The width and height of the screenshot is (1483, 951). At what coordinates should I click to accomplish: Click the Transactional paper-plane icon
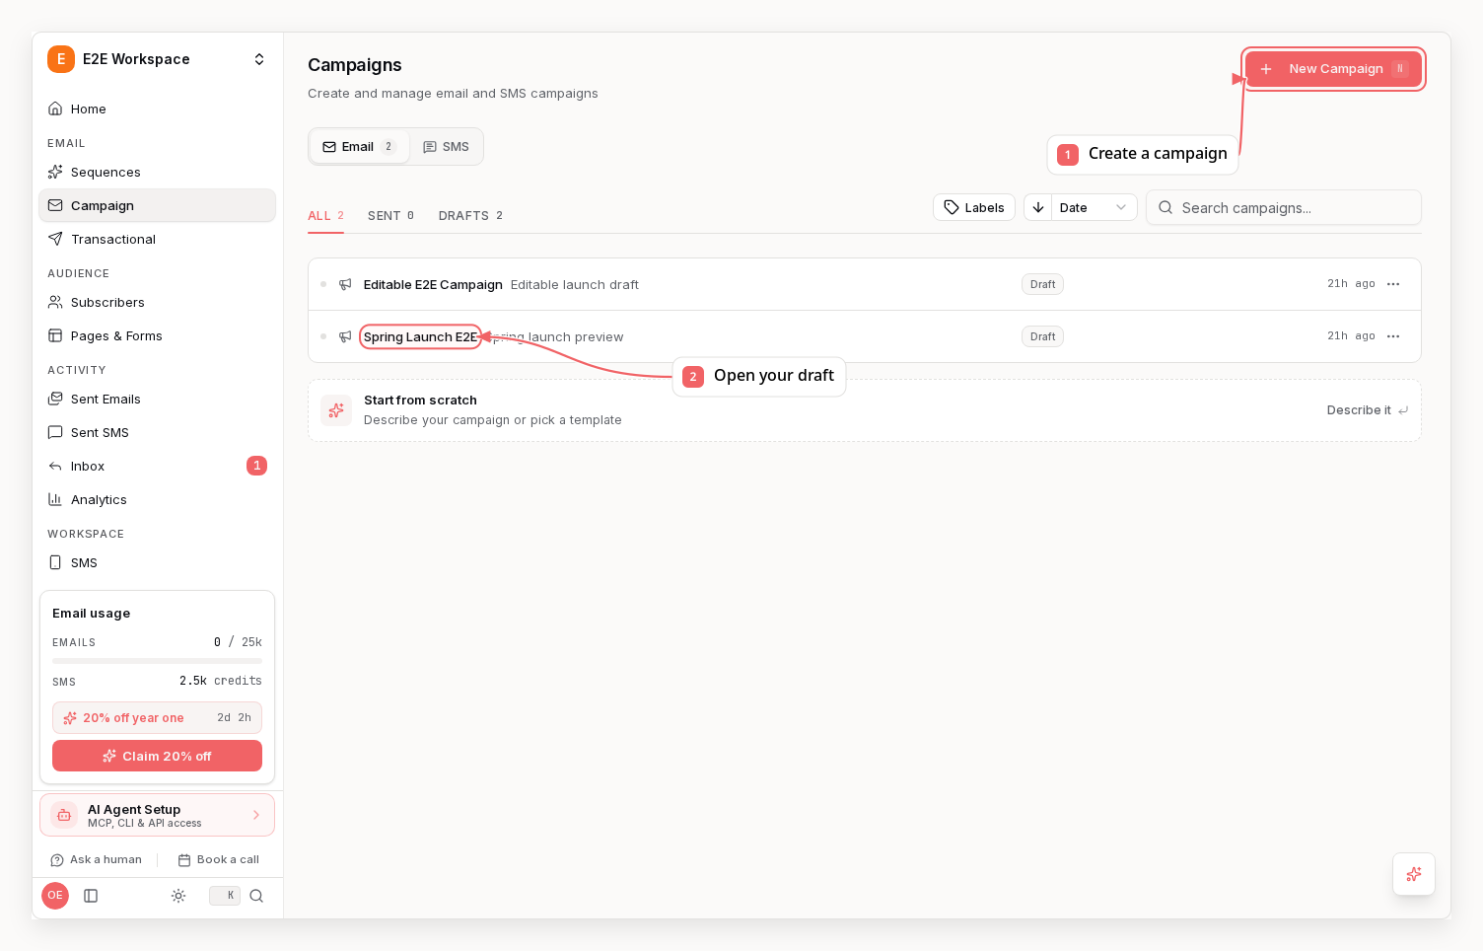55,239
